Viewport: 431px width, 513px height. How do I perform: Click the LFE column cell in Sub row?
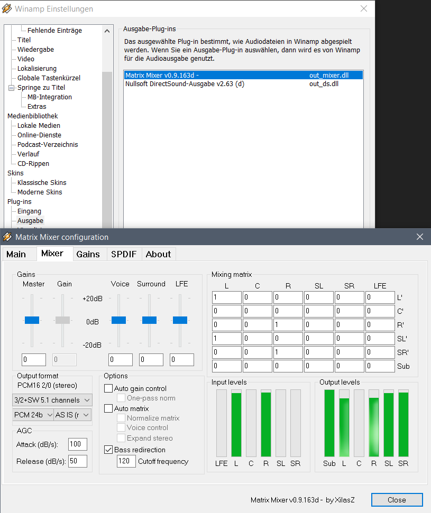tap(380, 366)
